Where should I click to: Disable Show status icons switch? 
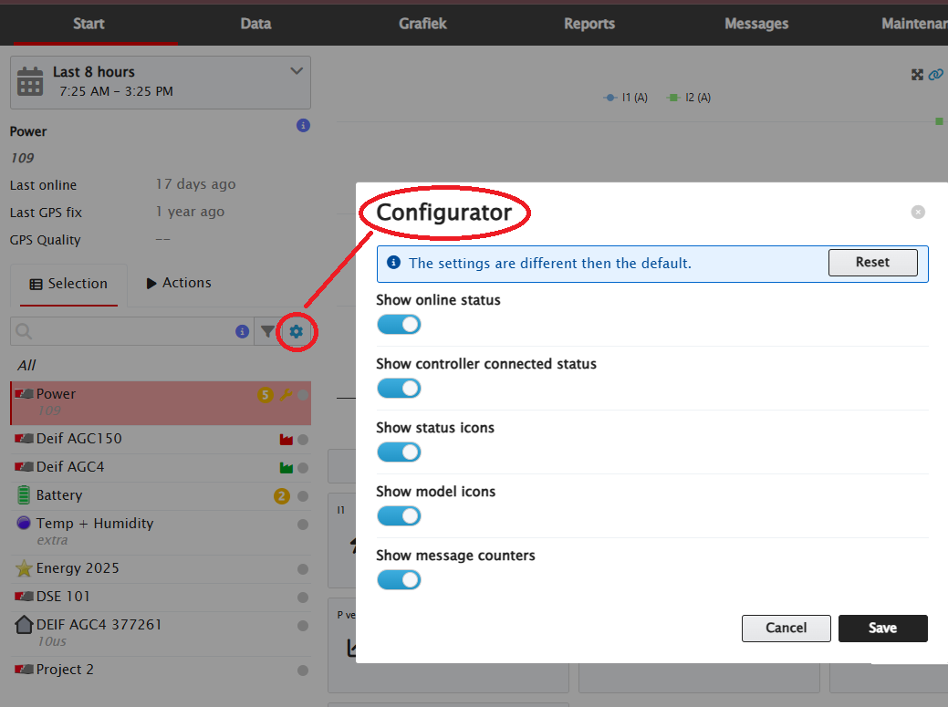(399, 452)
